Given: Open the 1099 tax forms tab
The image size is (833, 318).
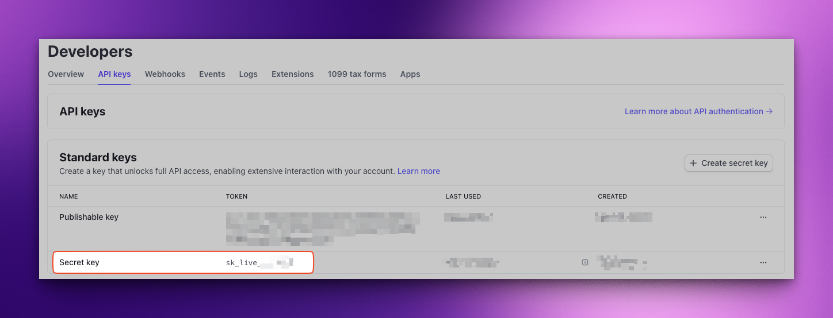Looking at the screenshot, I should pos(357,74).
